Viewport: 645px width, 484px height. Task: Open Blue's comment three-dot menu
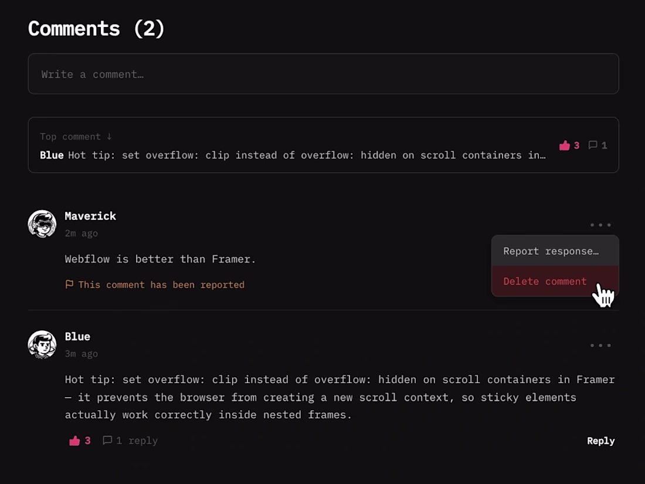click(600, 346)
